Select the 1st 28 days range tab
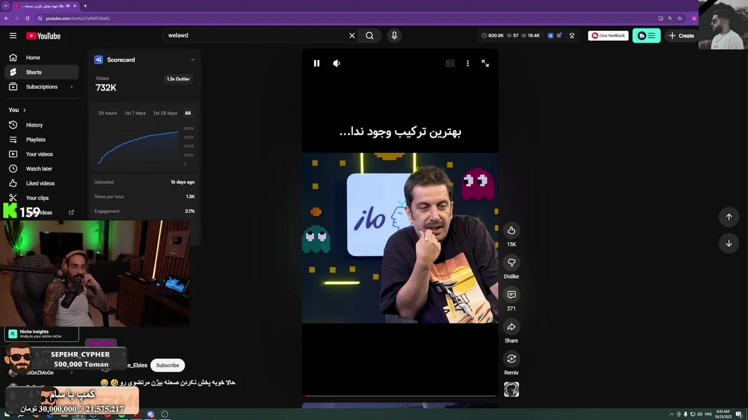 [165, 113]
